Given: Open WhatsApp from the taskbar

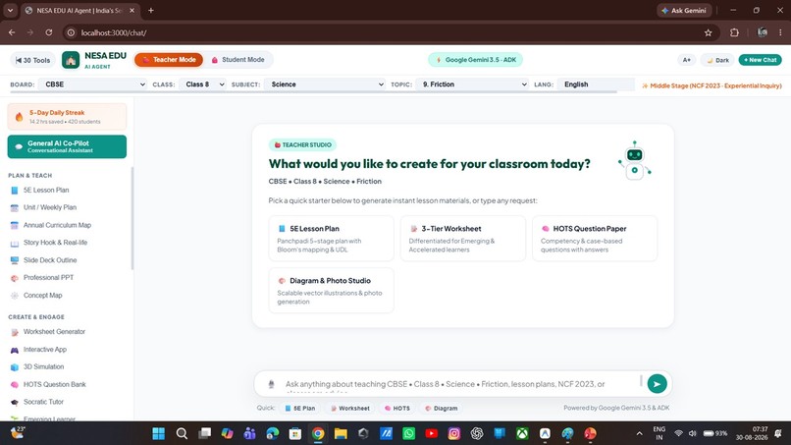Looking at the screenshot, I should tap(408, 433).
